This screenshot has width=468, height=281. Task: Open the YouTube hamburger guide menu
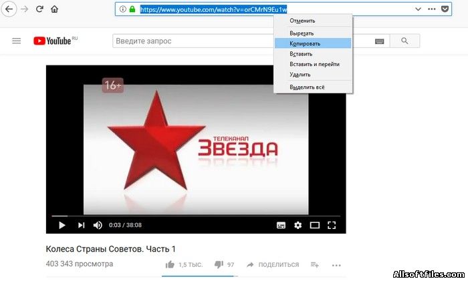pos(17,41)
